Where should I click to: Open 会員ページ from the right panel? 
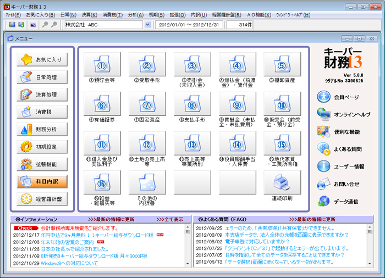[x=338, y=97]
